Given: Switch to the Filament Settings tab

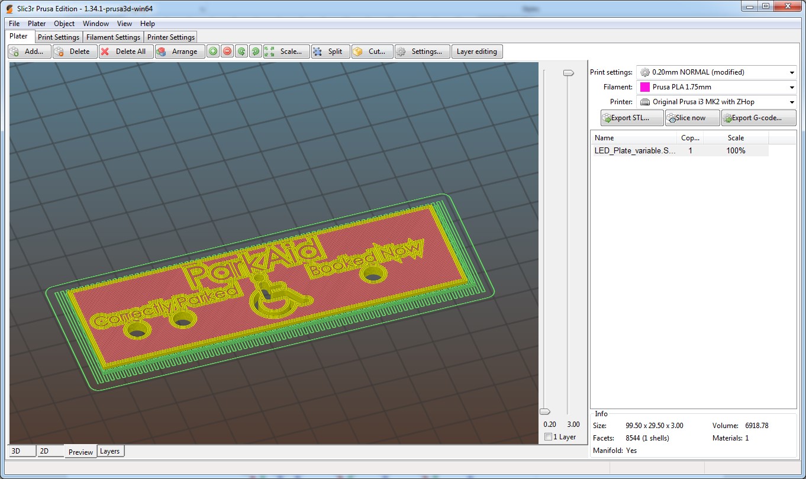Looking at the screenshot, I should click(113, 37).
